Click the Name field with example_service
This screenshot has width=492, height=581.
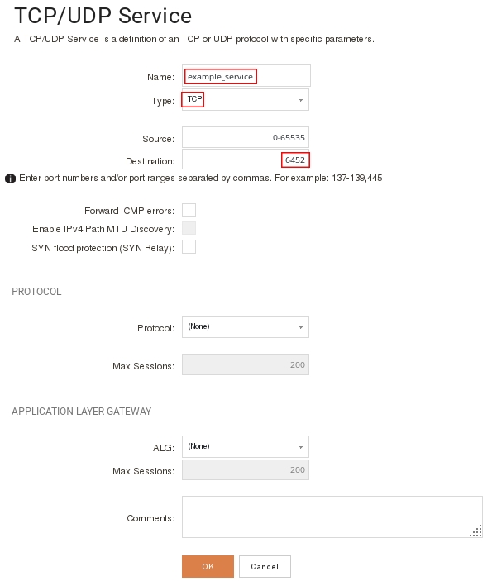[246, 76]
